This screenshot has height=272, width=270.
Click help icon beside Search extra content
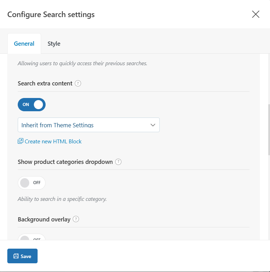pos(78,83)
